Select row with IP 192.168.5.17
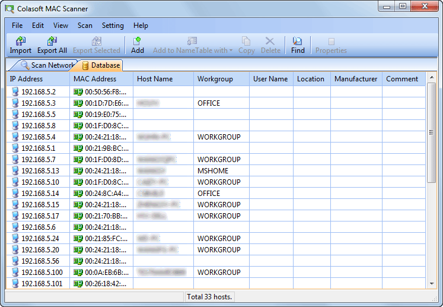Screen dimensions: 443x307 [216, 216]
